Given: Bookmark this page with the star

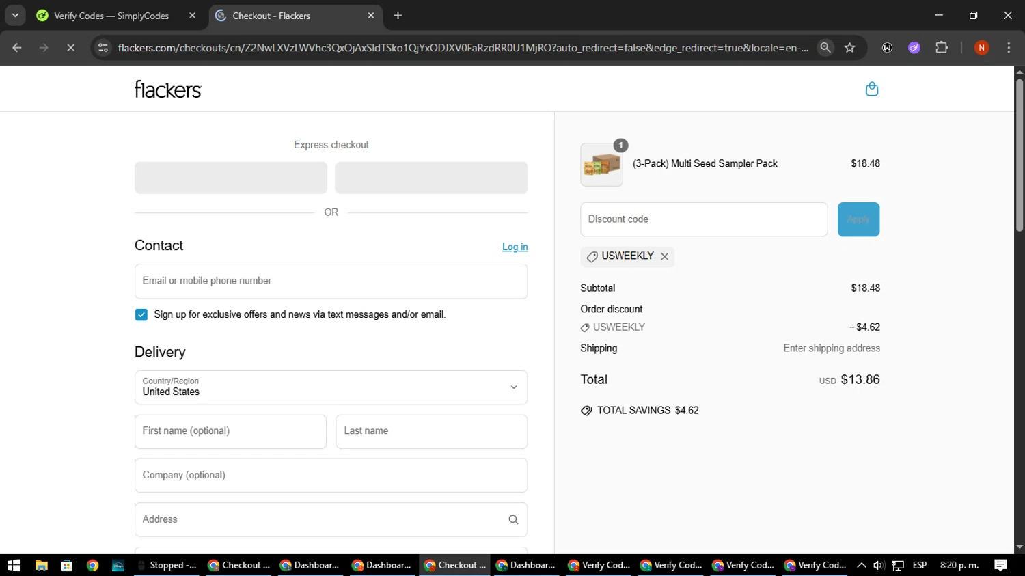Looking at the screenshot, I should click(849, 48).
